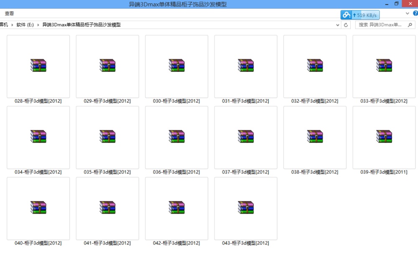Click the search magnifier icon

410,25
